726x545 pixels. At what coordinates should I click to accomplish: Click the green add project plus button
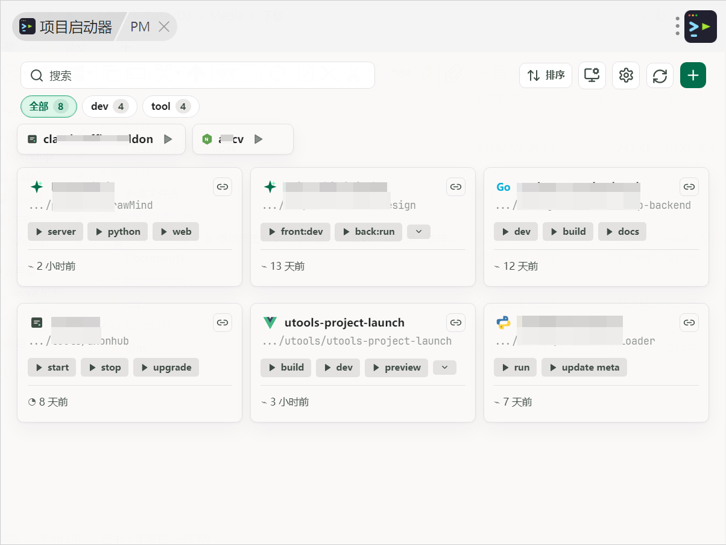click(x=693, y=75)
